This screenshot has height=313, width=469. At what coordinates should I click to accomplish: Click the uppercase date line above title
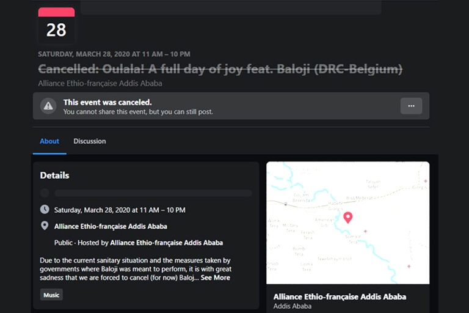[114, 54]
